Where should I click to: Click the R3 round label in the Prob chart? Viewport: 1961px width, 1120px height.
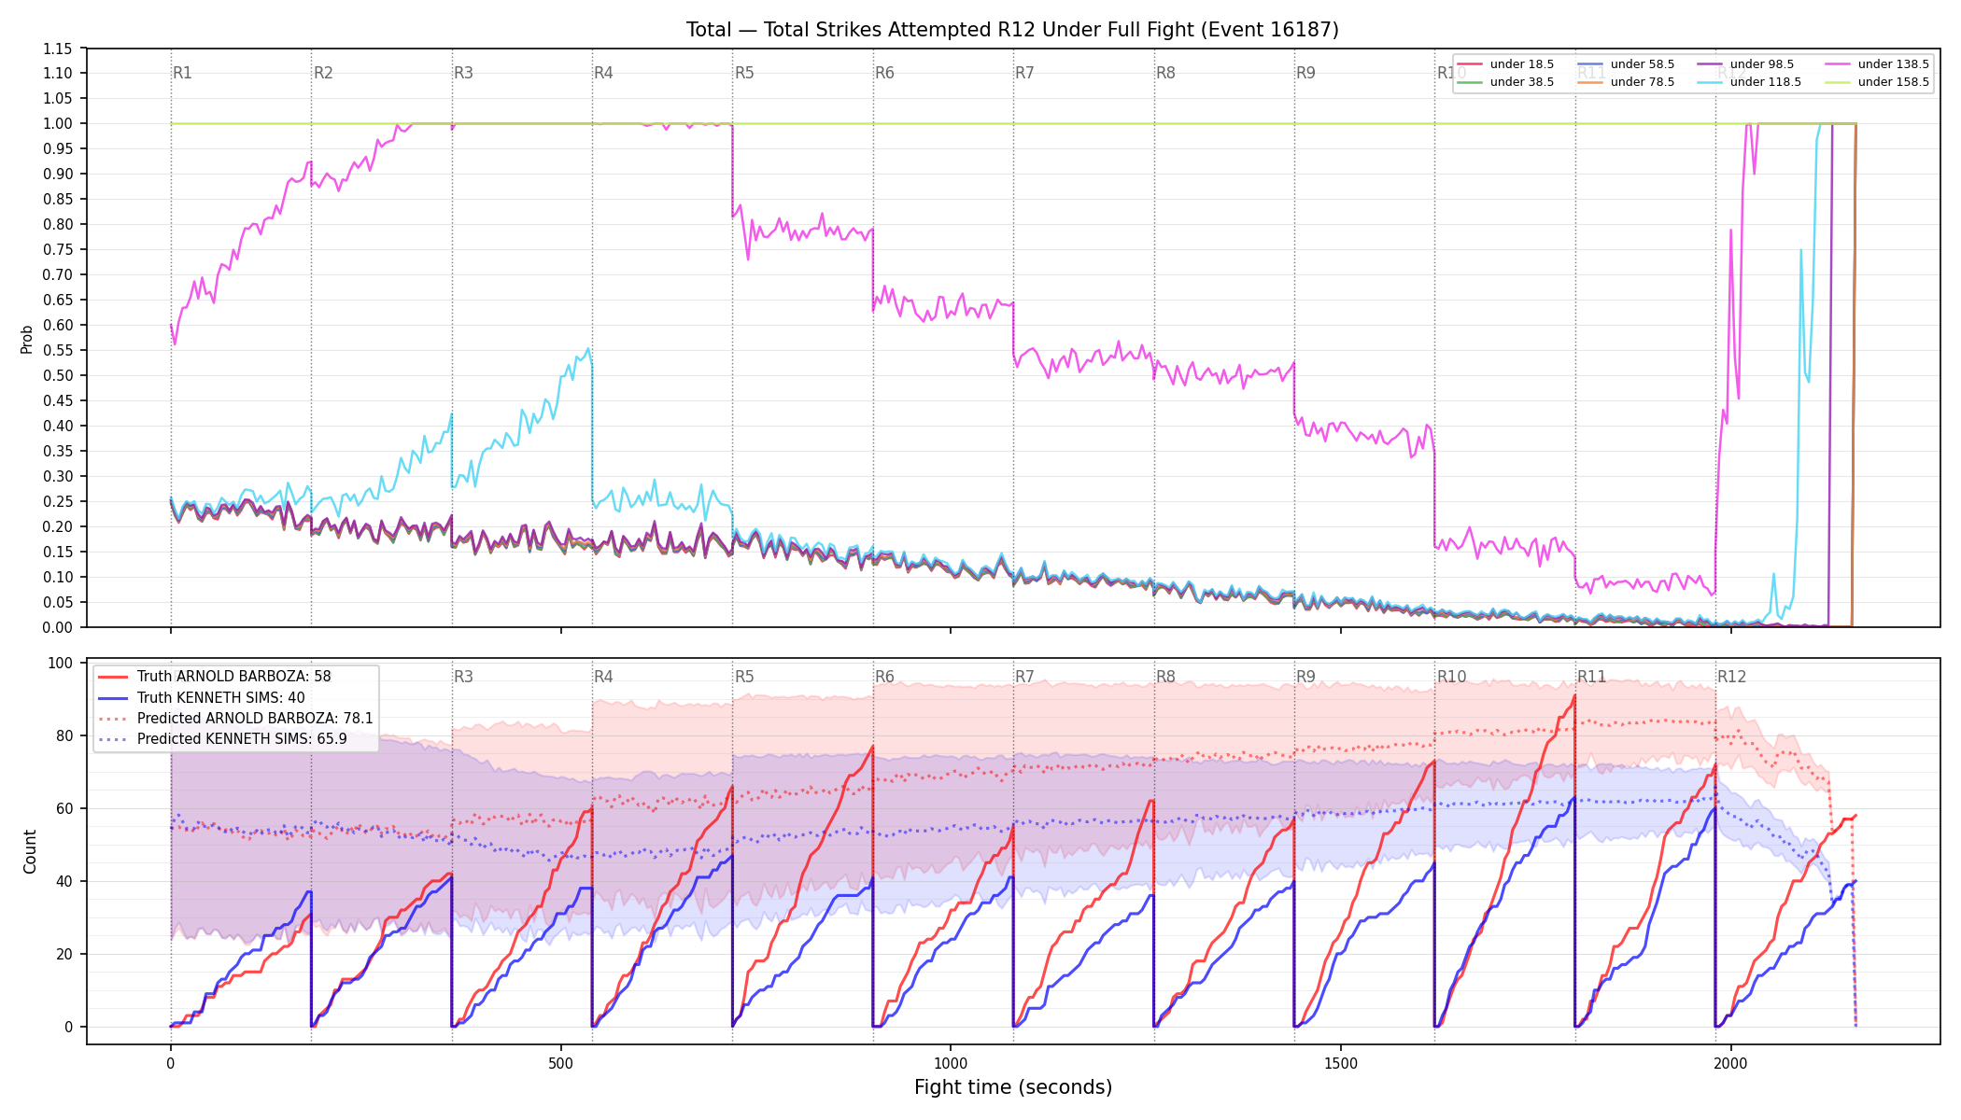463,73
